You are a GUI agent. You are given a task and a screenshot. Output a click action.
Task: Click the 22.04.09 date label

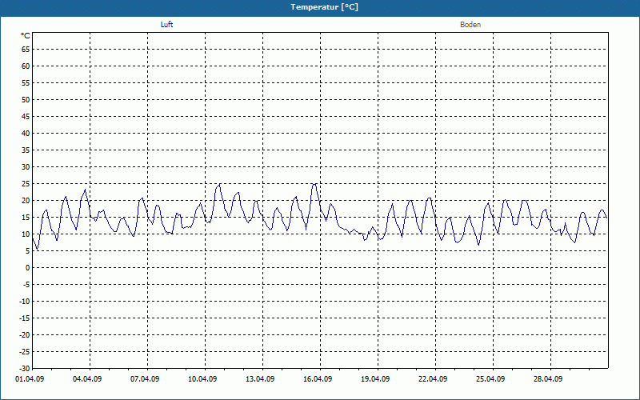433,378
